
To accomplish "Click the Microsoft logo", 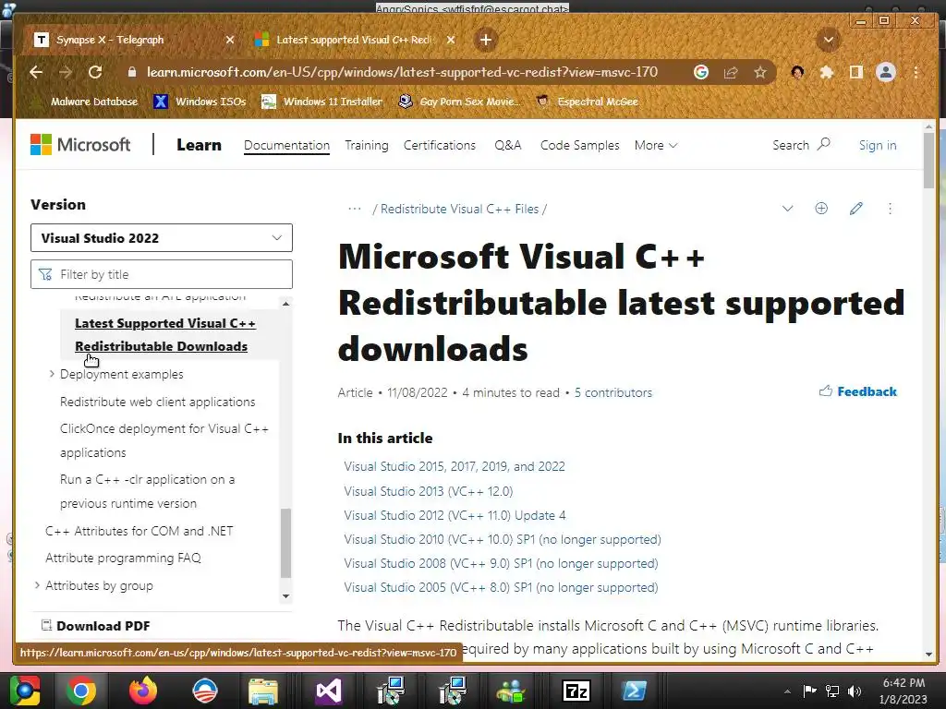I will coord(80,145).
